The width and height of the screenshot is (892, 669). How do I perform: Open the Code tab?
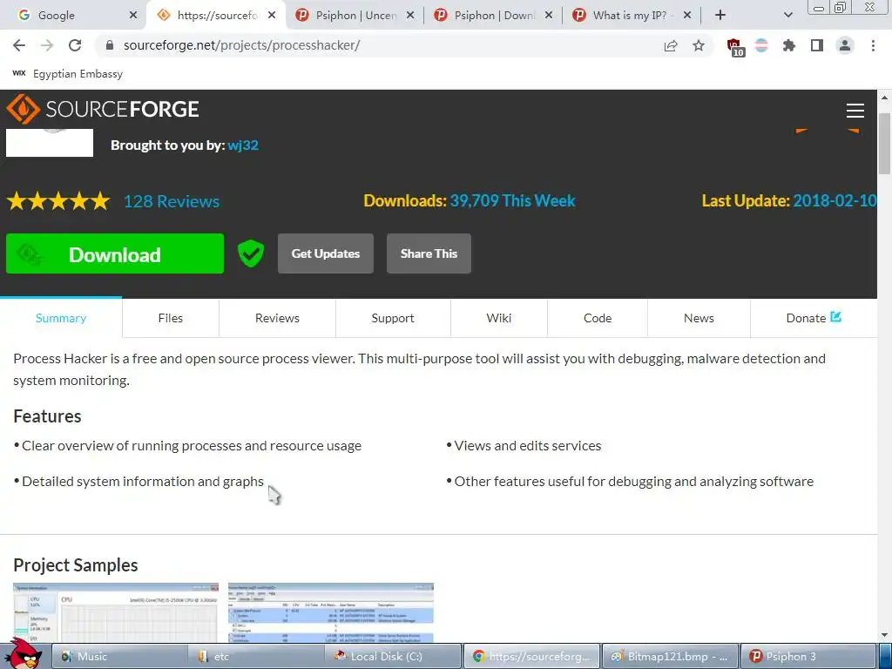[x=598, y=318]
